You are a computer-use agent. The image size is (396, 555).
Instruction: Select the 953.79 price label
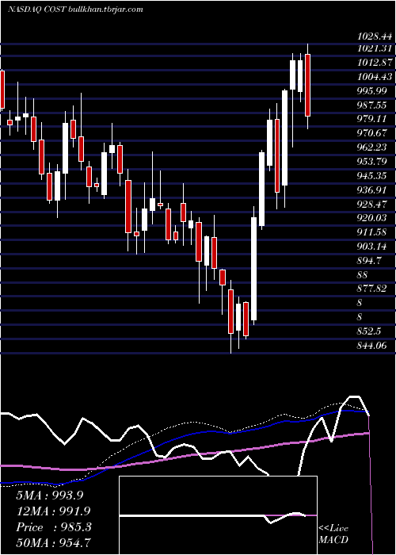tap(372, 162)
